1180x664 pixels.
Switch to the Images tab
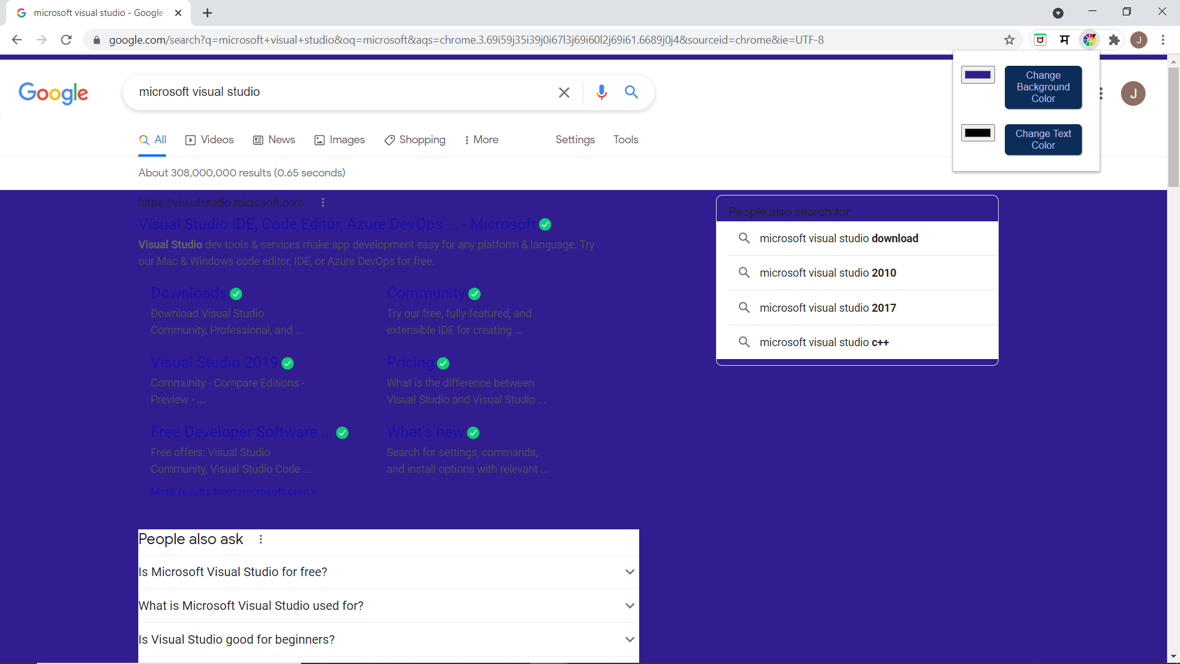pos(339,140)
